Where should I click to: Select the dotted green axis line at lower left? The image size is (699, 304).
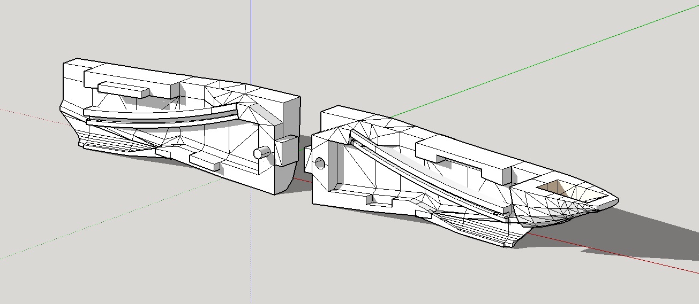[107, 220]
